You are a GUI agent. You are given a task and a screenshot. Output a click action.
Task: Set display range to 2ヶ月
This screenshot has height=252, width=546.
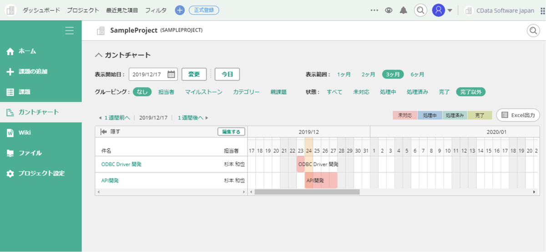click(x=369, y=74)
